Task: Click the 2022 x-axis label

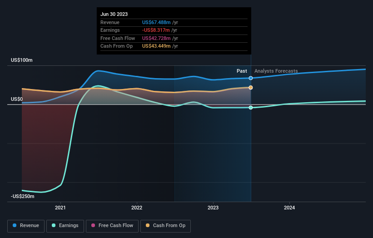Action: point(137,208)
